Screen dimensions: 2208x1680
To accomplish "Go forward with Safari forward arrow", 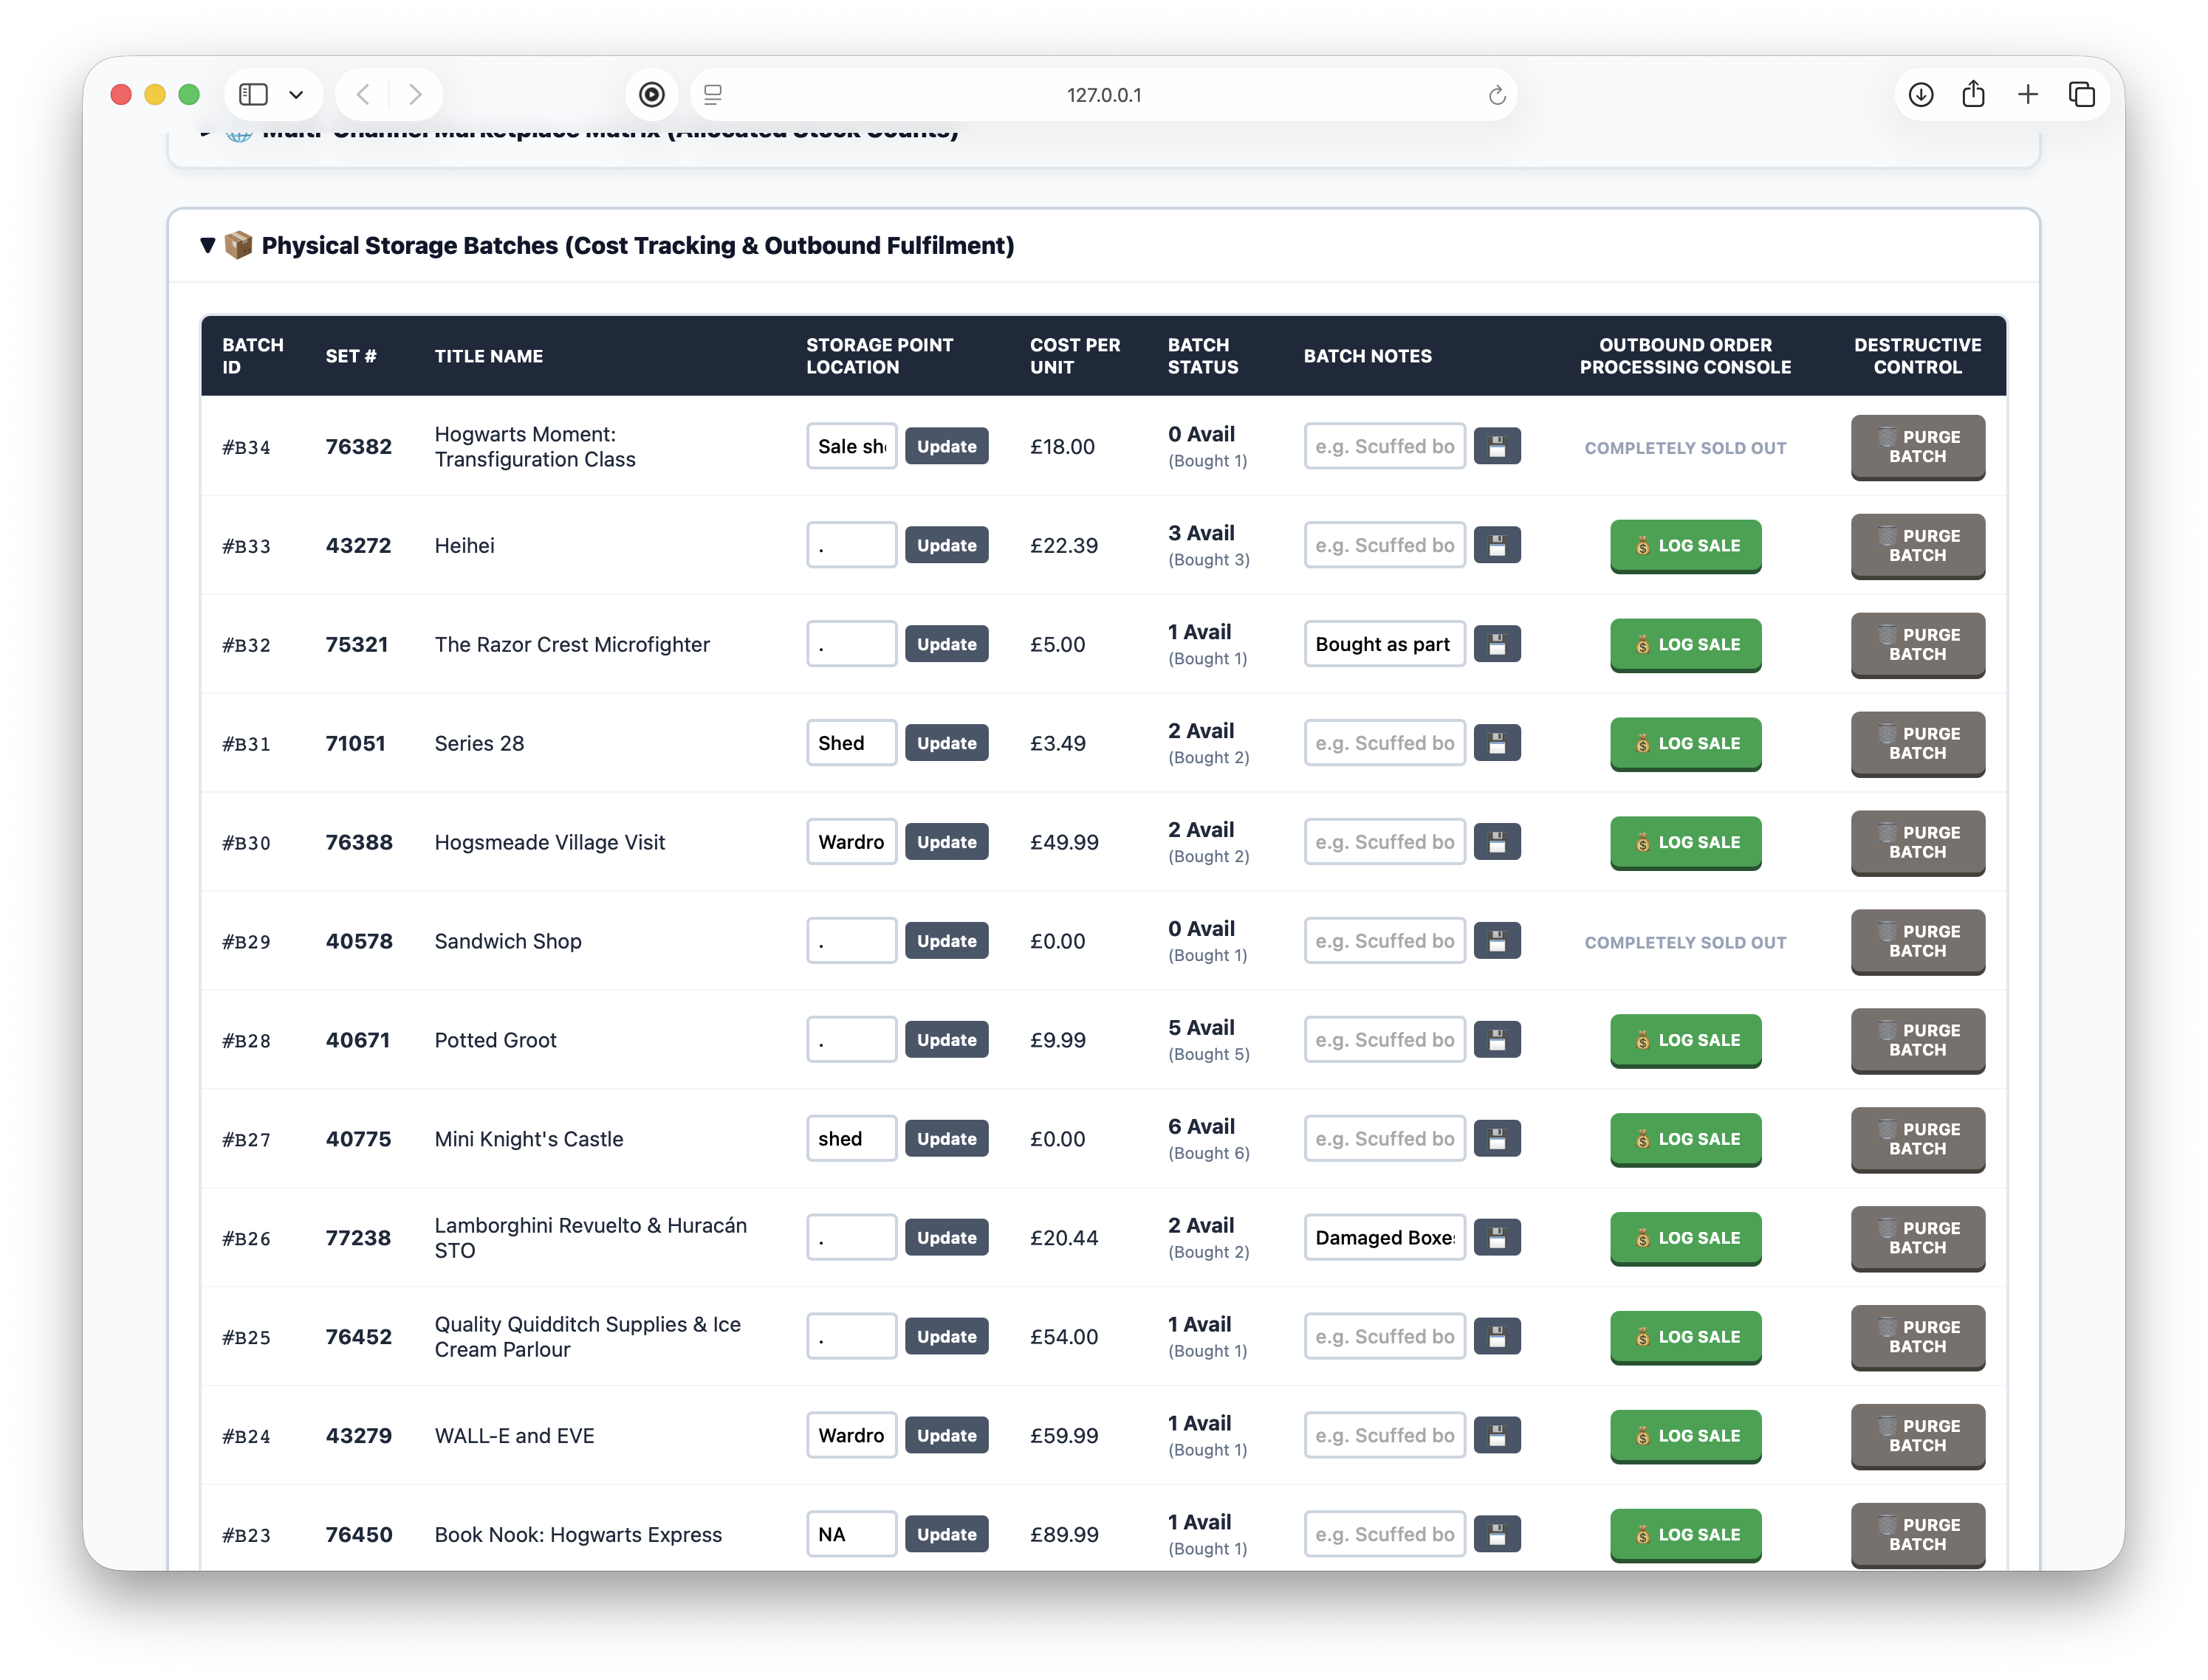I will [x=415, y=94].
